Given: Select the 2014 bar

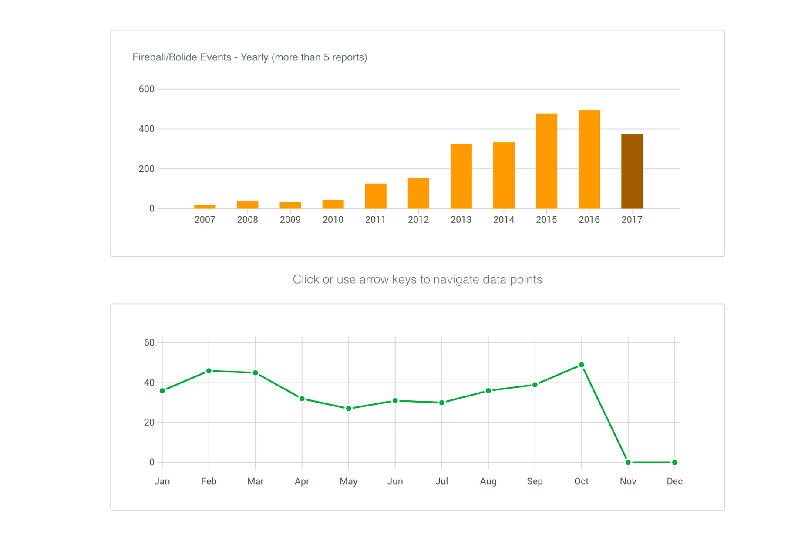Looking at the screenshot, I should click(x=503, y=175).
